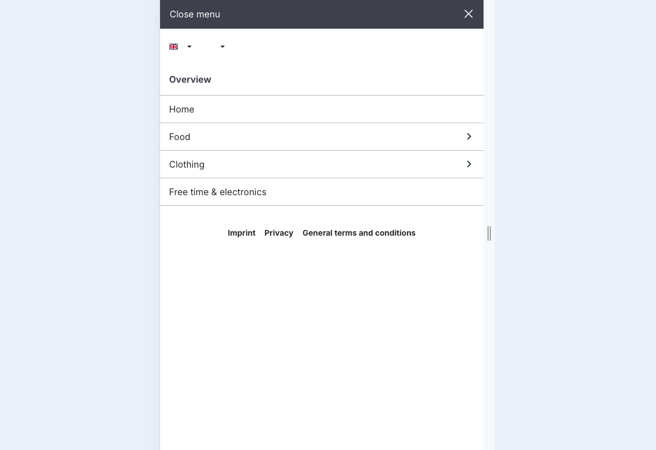Open the language dropdown arrow beside the flag
656x450 pixels.
point(189,47)
